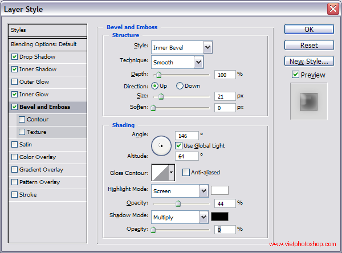This screenshot has width=342, height=253.
Task: Click the black shadow color swatch
Action: [219, 217]
